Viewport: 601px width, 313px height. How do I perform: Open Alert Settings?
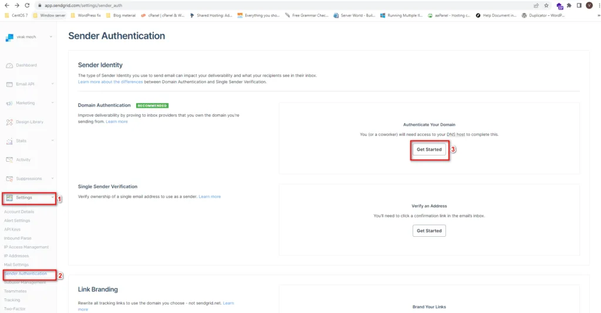coord(17,220)
